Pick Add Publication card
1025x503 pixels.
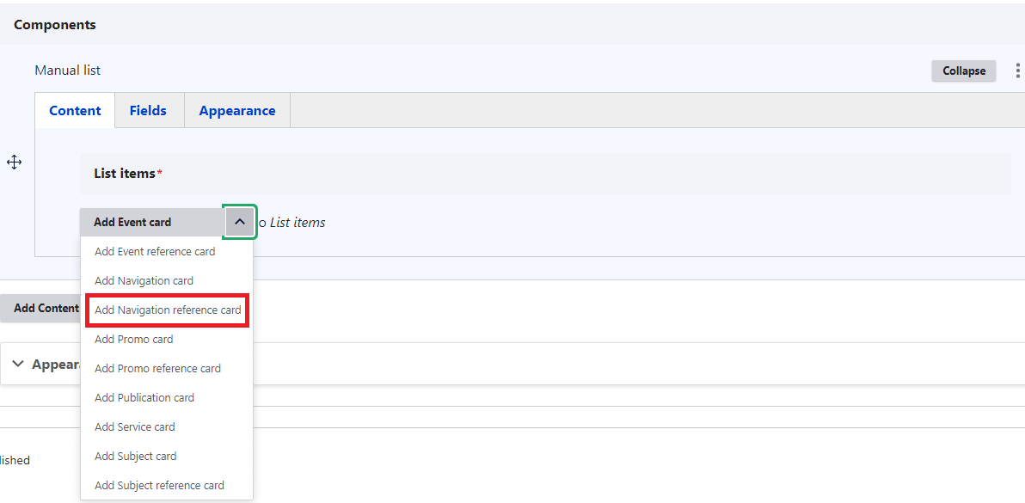144,398
